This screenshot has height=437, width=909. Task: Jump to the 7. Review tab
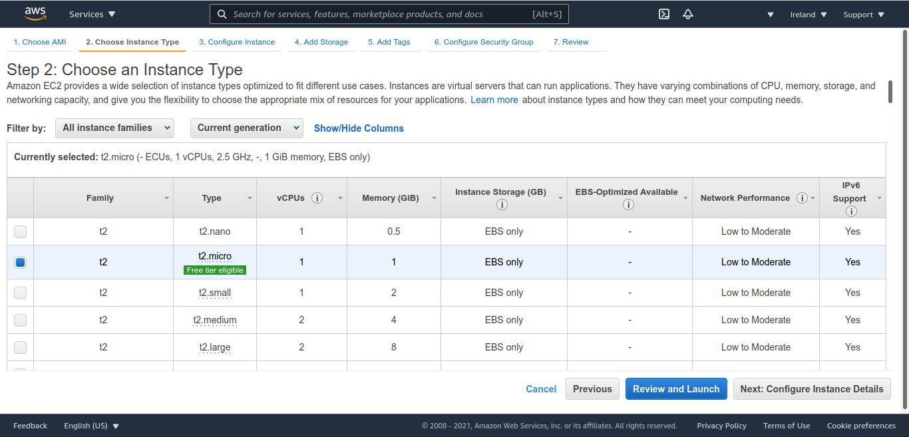point(571,42)
